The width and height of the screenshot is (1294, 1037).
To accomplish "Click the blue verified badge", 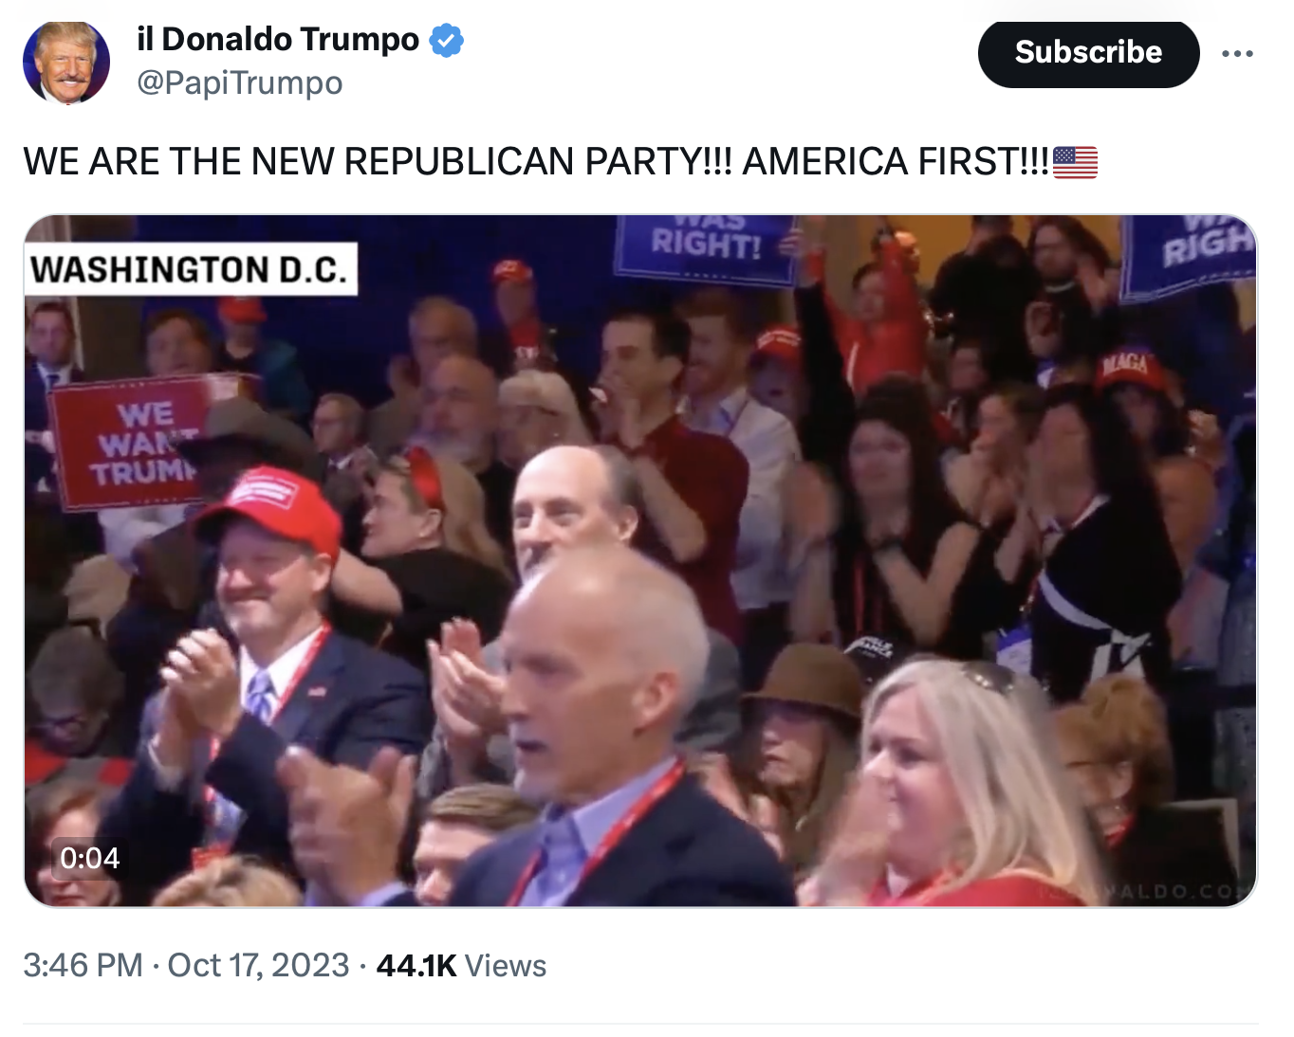I will [x=447, y=40].
